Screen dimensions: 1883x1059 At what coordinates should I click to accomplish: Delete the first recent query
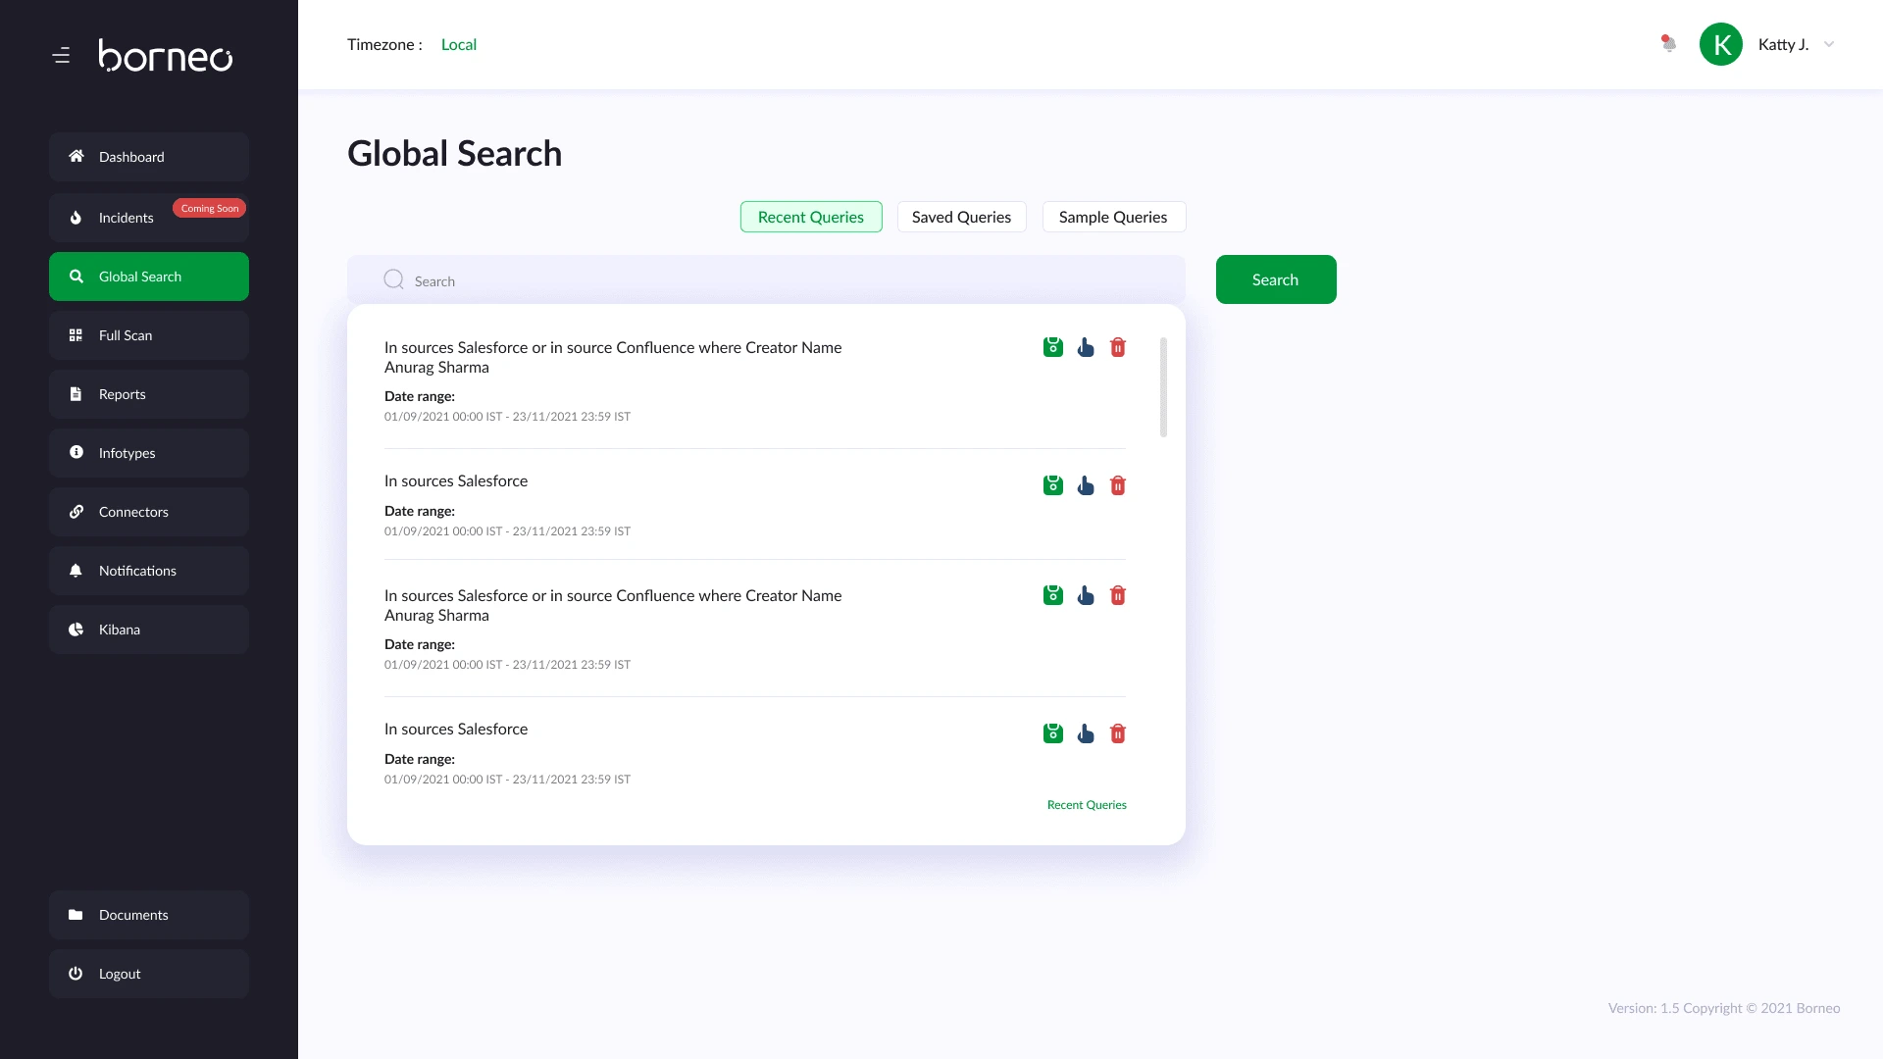pyautogui.click(x=1118, y=347)
